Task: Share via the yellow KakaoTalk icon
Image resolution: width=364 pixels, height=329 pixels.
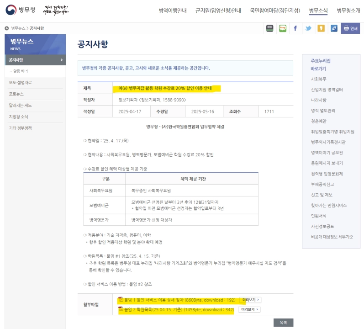Action: [x=321, y=28]
